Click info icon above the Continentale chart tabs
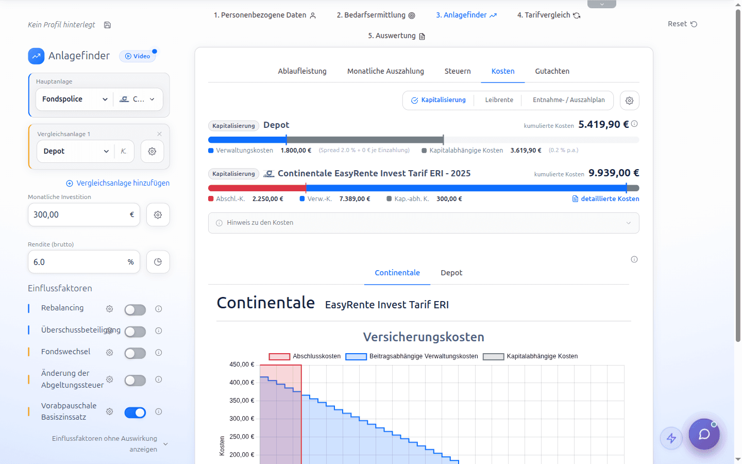This screenshot has height=464, width=742. click(634, 259)
